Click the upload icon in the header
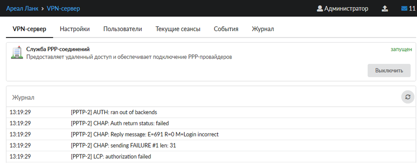The image size is (417, 167). point(385,8)
